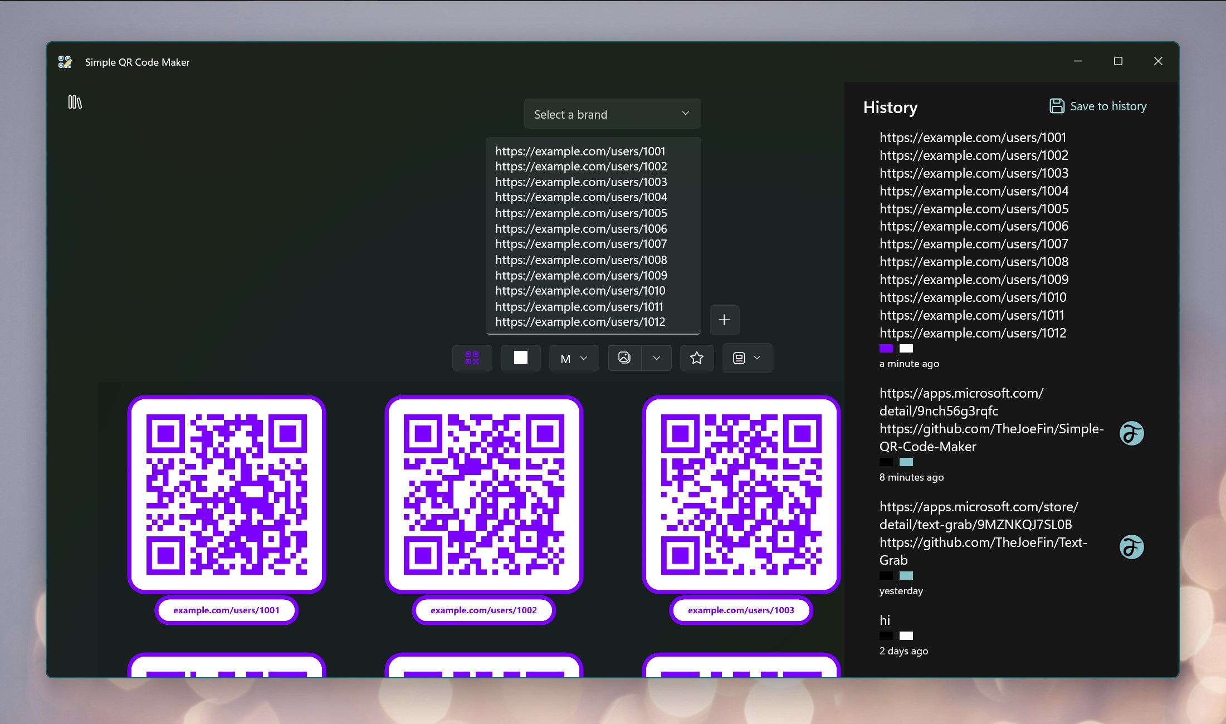
Task: Open history entry with Text-Grab GitHub link
Action: tap(1011, 548)
